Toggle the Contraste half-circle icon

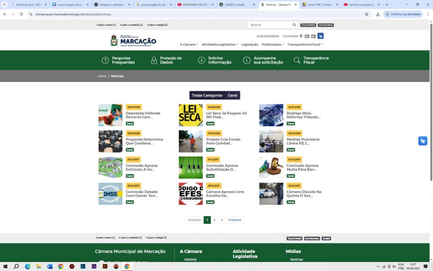(301, 36)
